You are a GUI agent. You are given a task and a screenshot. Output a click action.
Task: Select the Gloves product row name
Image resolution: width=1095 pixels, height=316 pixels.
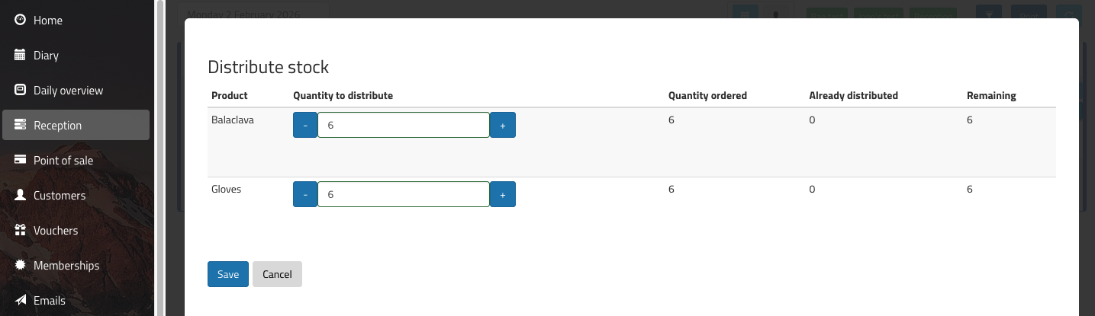point(226,189)
